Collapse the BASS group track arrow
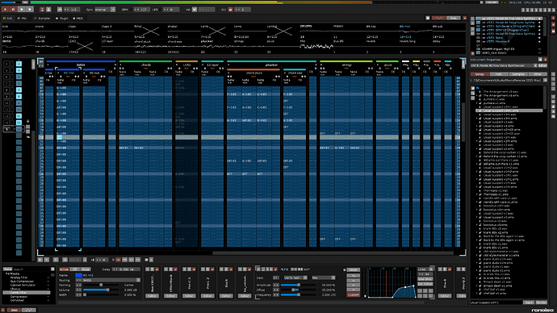This screenshot has height=313, width=557. (x=48, y=65)
